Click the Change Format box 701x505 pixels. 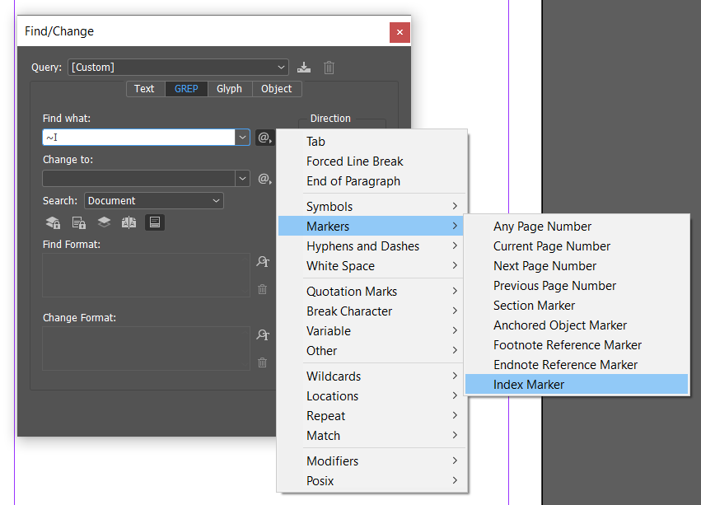tap(146, 348)
